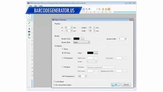Browse for a Border Color
Viewport: 163px width, 92px height.
[82, 39]
